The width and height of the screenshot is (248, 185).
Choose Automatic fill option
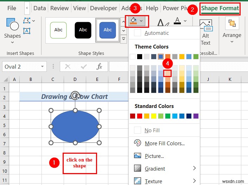point(164,33)
